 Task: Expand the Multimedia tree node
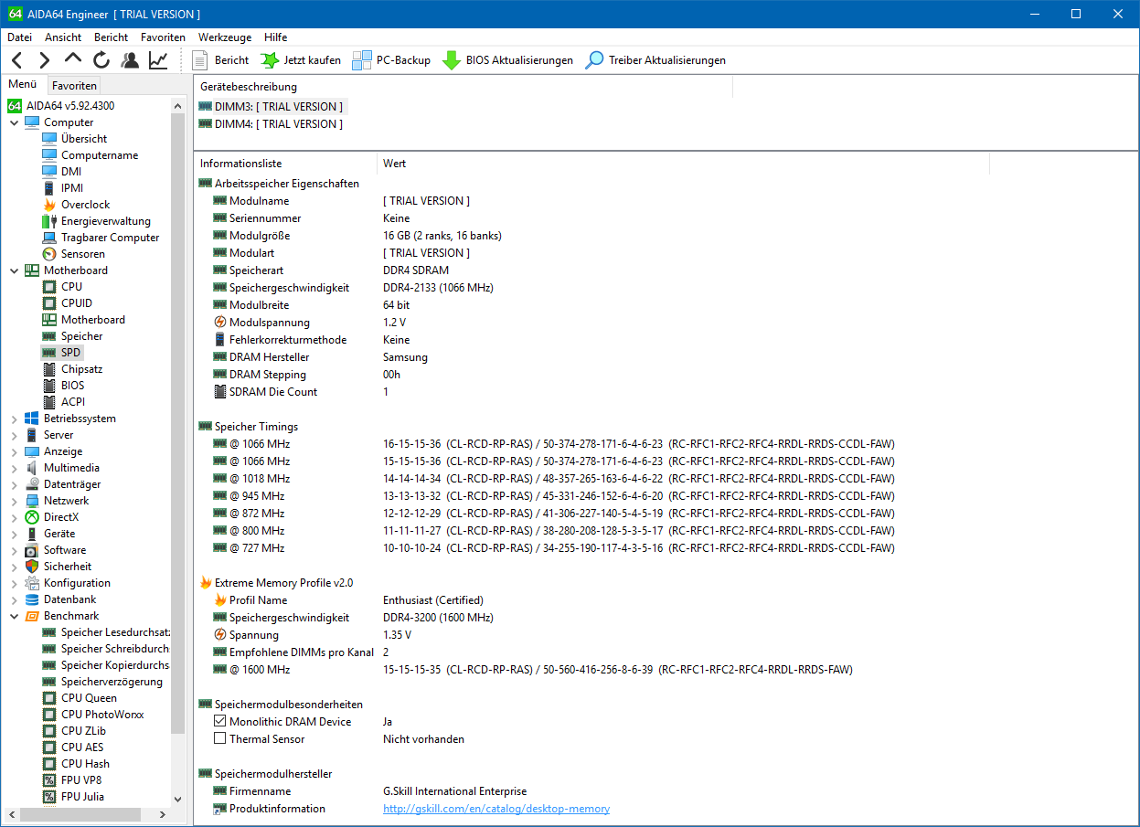point(15,468)
